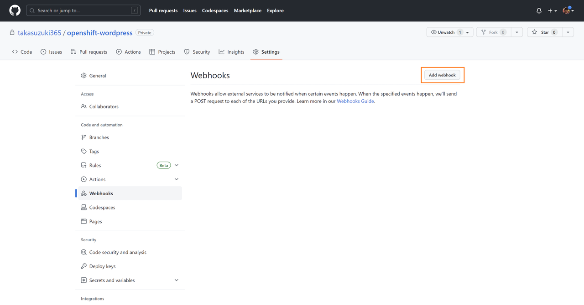The height and width of the screenshot is (305, 584).
Task: Open Branches settings
Action: click(130, 137)
